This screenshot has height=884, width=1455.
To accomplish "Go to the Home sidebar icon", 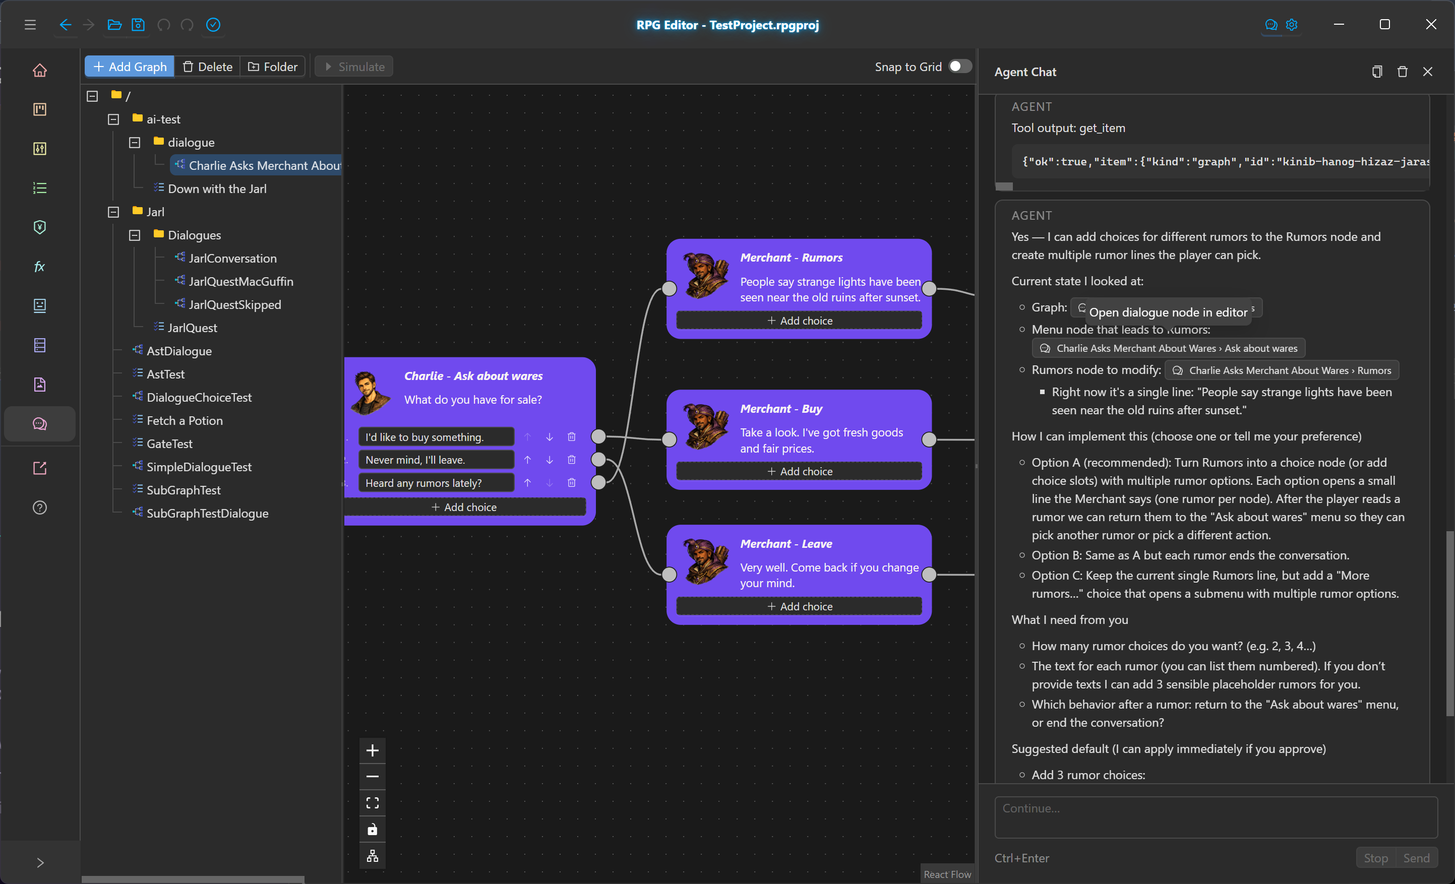I will pos(39,70).
